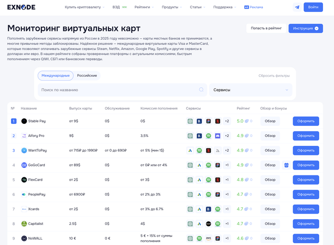334x245 pixels.
Task: Click Spotify service icon in Aifory Pro row
Action: (209, 136)
